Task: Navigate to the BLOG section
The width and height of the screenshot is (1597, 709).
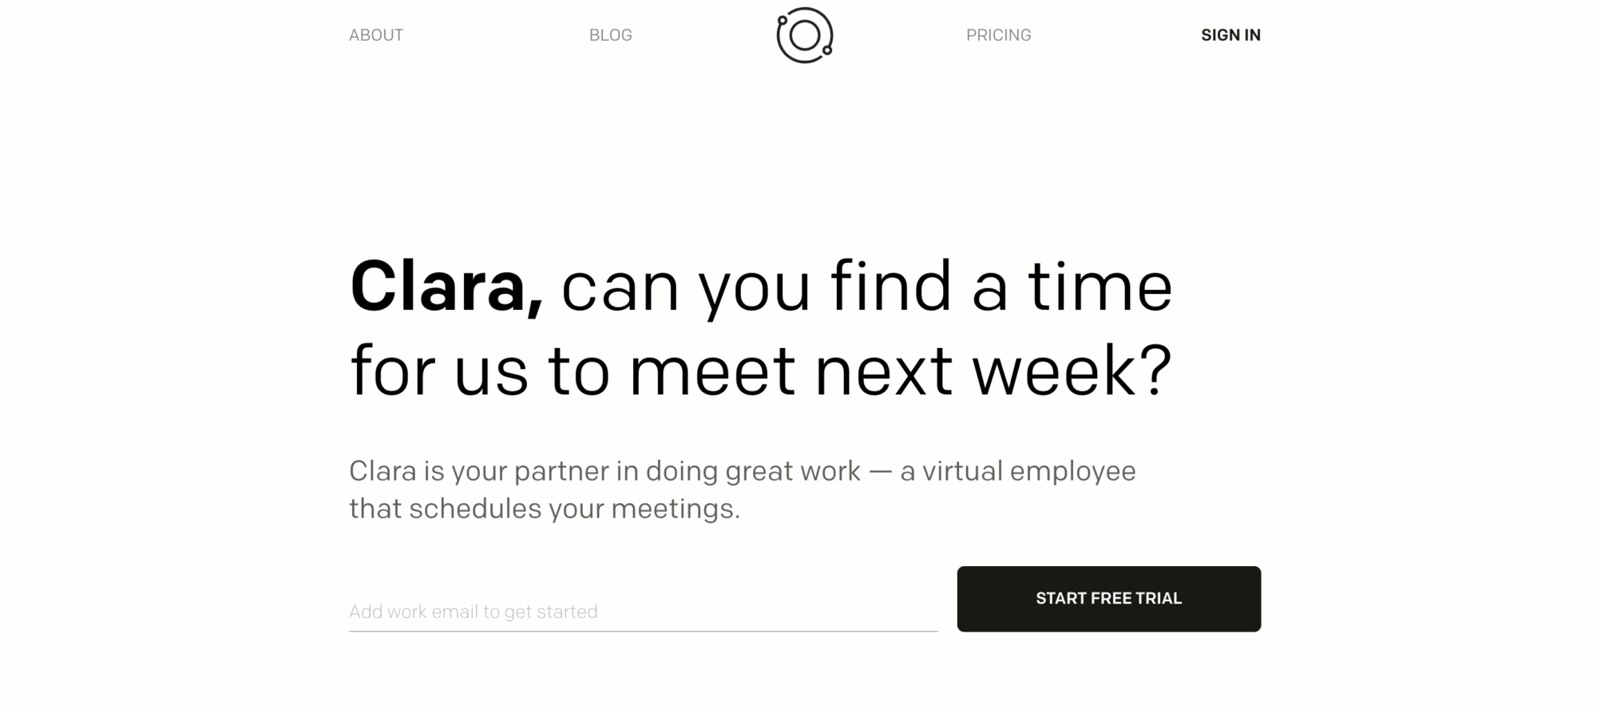Action: (x=609, y=35)
